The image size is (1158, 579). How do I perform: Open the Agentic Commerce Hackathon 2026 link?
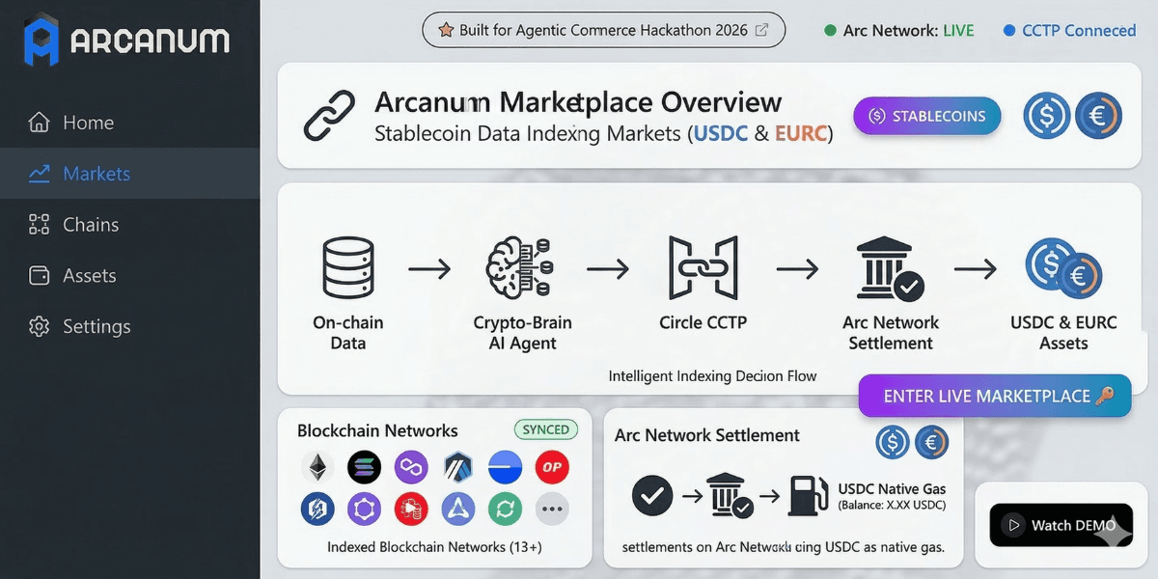pyautogui.click(x=603, y=30)
